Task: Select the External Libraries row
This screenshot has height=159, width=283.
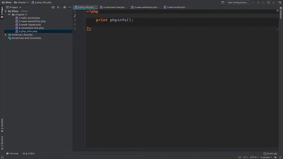Action: tap(38, 34)
